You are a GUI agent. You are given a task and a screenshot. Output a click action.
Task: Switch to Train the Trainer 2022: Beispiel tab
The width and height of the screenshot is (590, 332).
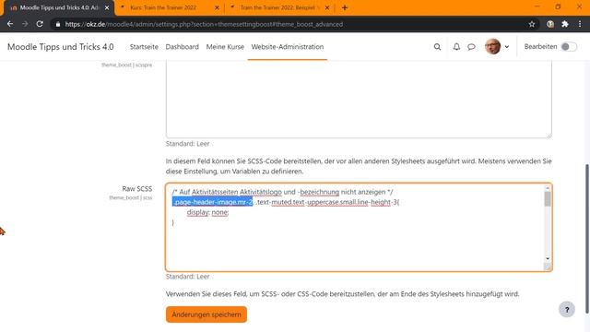pyautogui.click(x=278, y=7)
